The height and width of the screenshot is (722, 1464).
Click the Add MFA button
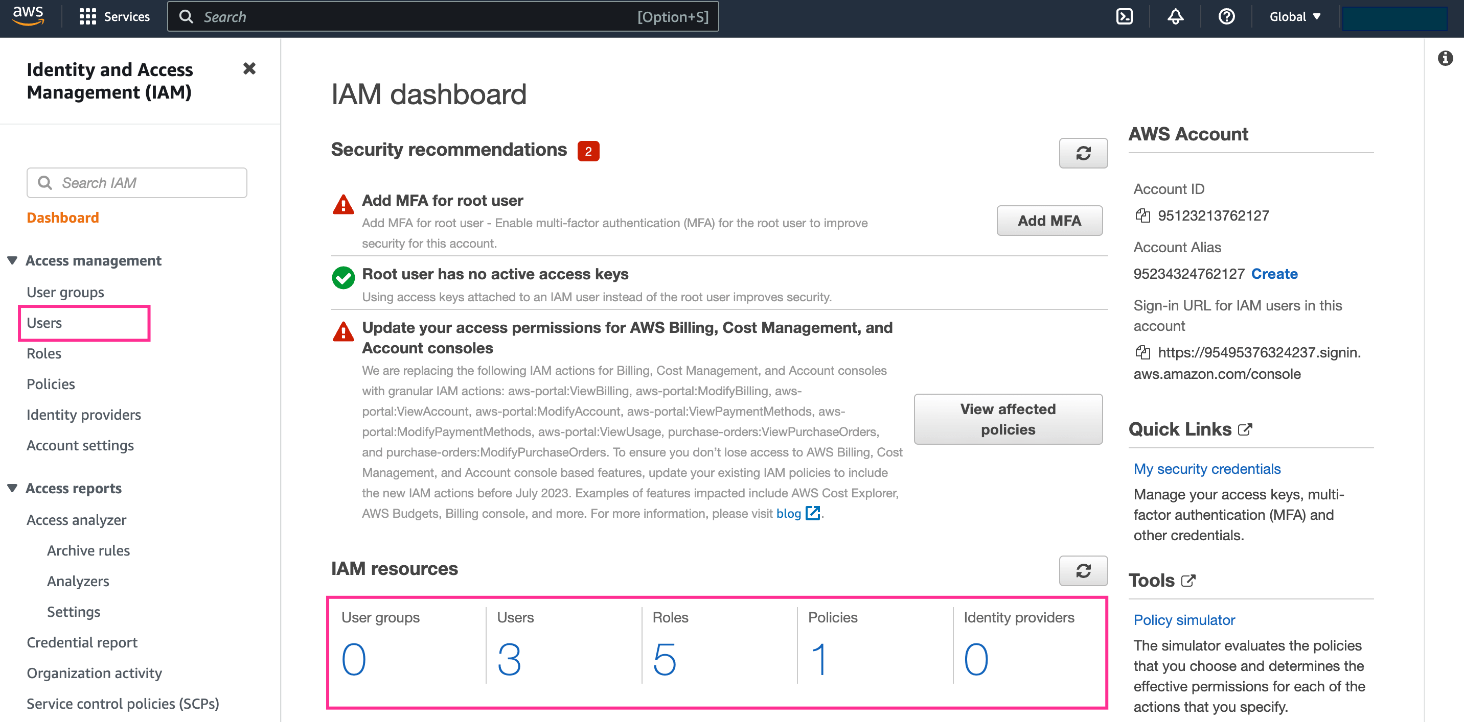tap(1049, 220)
